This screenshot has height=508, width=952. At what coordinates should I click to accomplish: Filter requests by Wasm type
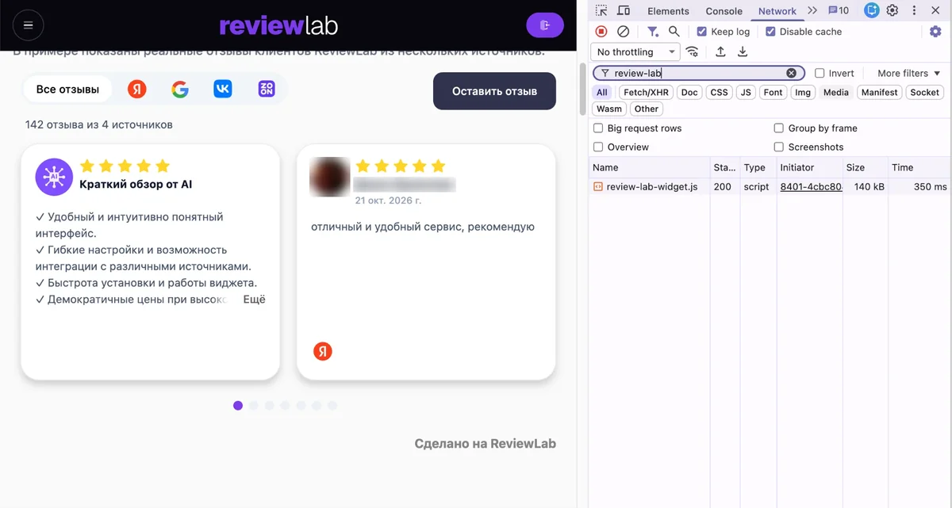pyautogui.click(x=609, y=109)
